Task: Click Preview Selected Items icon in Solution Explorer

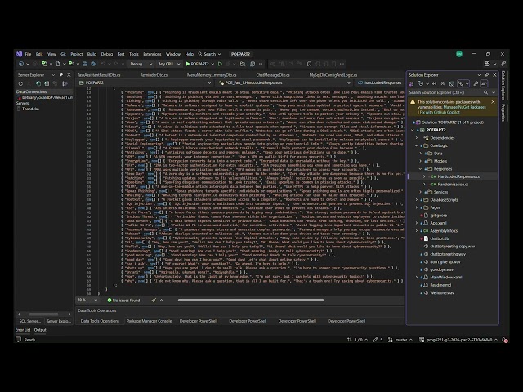Action: 484,83
